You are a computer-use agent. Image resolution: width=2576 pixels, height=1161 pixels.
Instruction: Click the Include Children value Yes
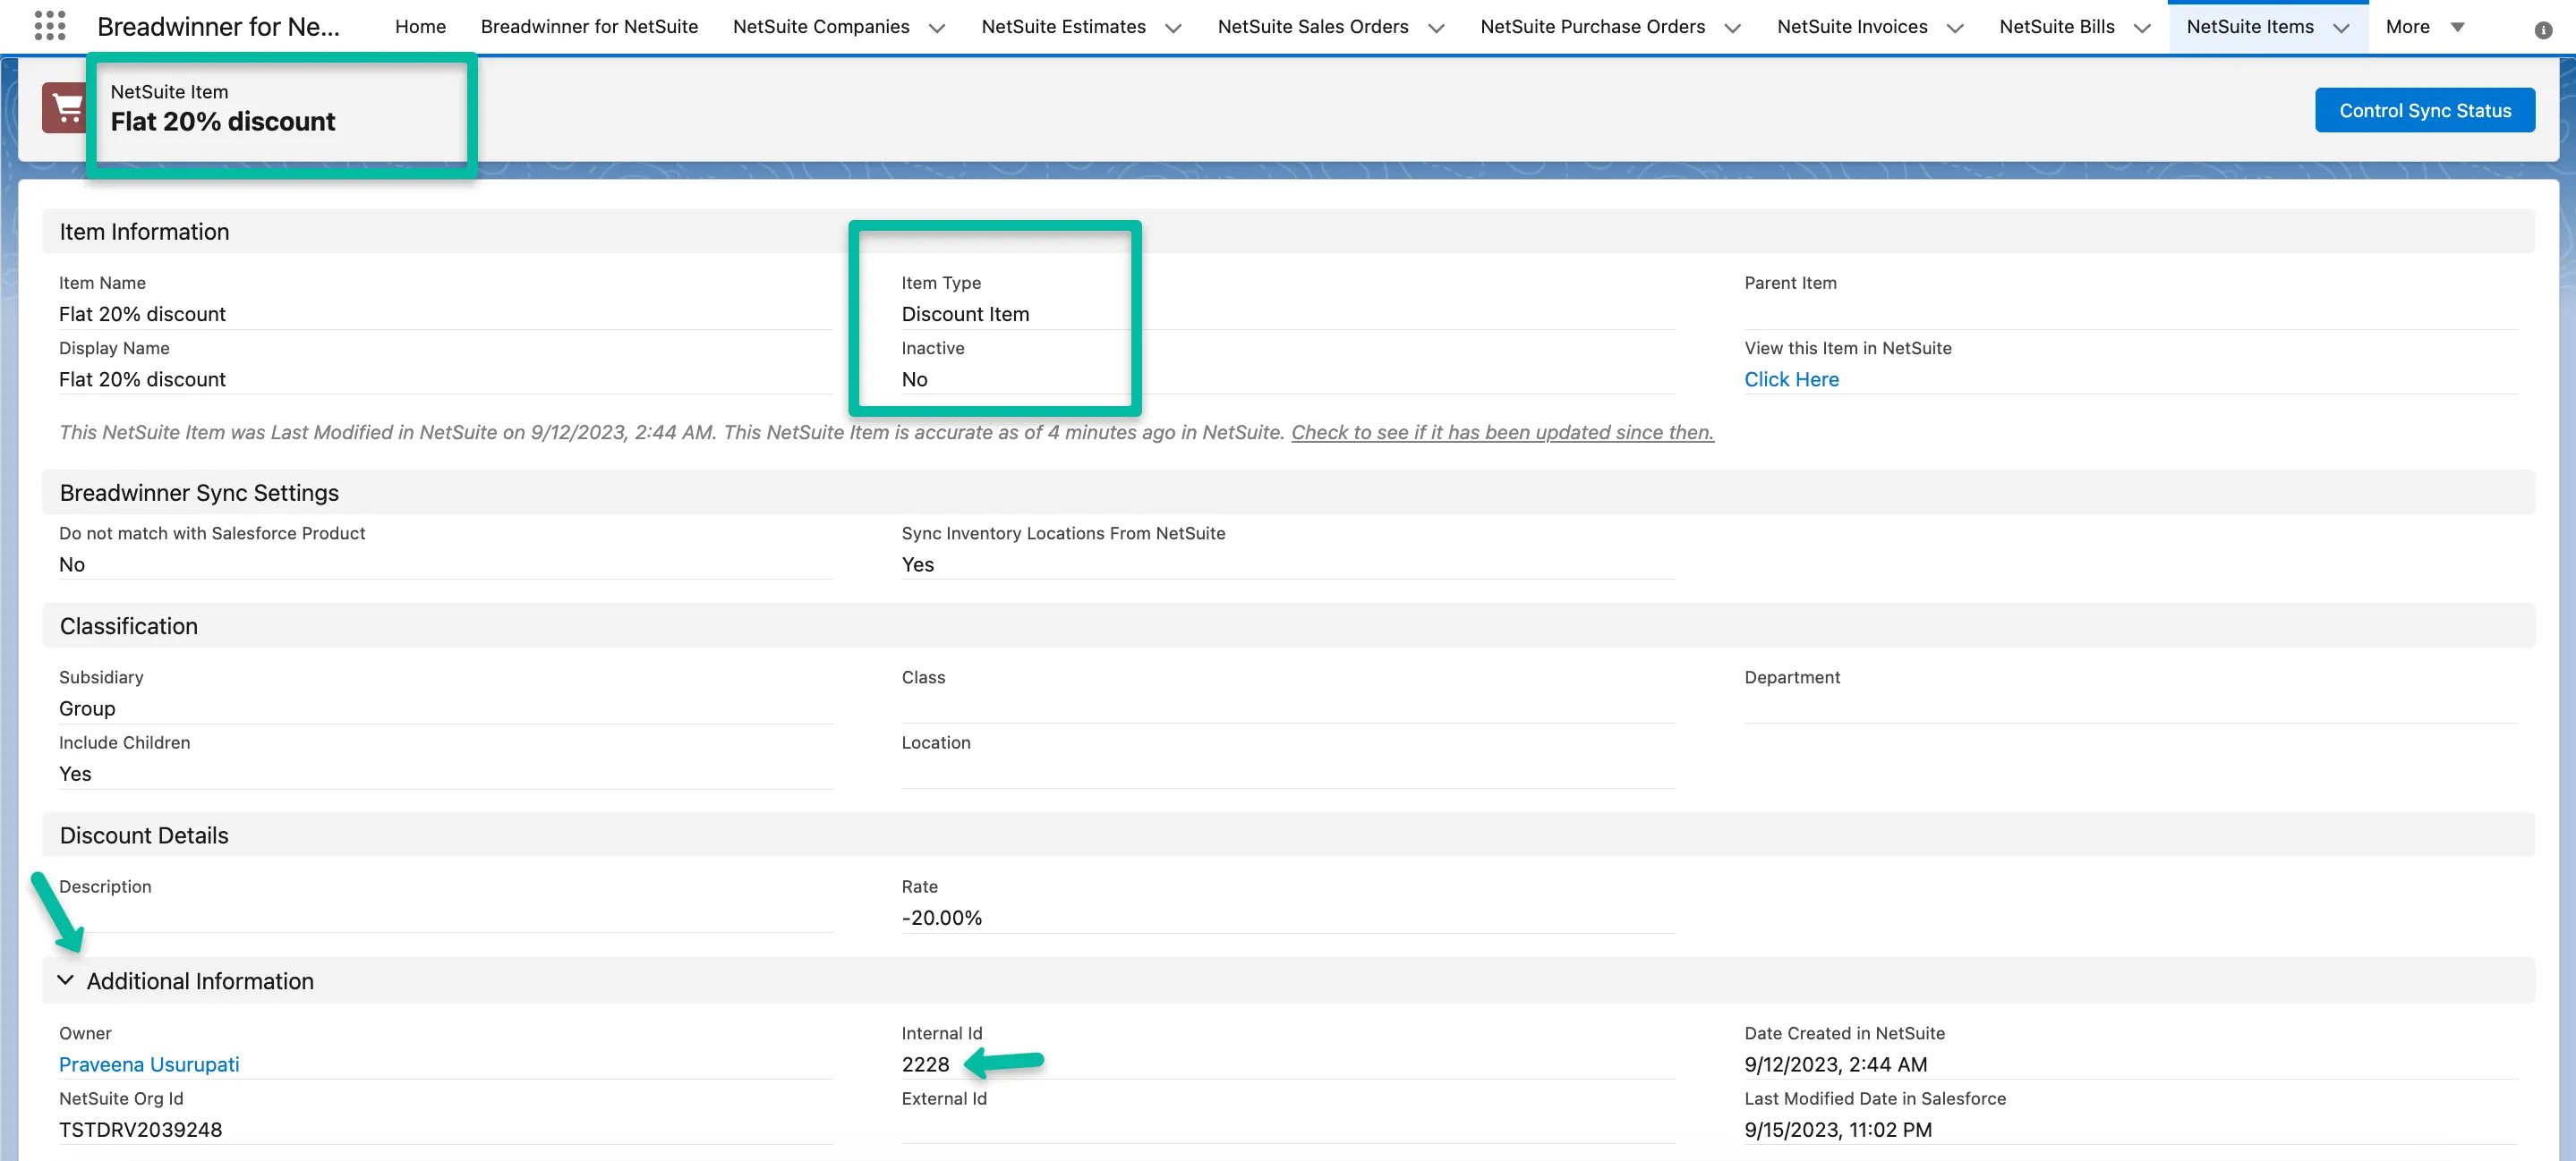[x=75, y=774]
